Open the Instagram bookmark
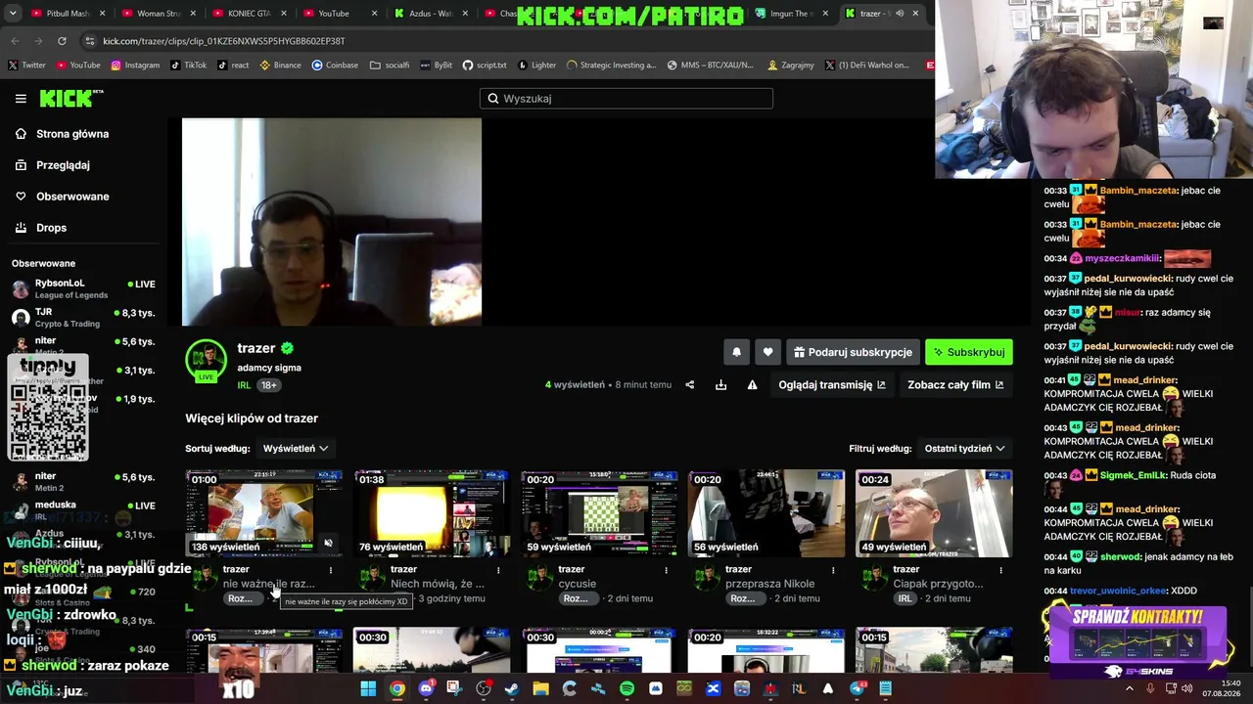 coord(135,66)
